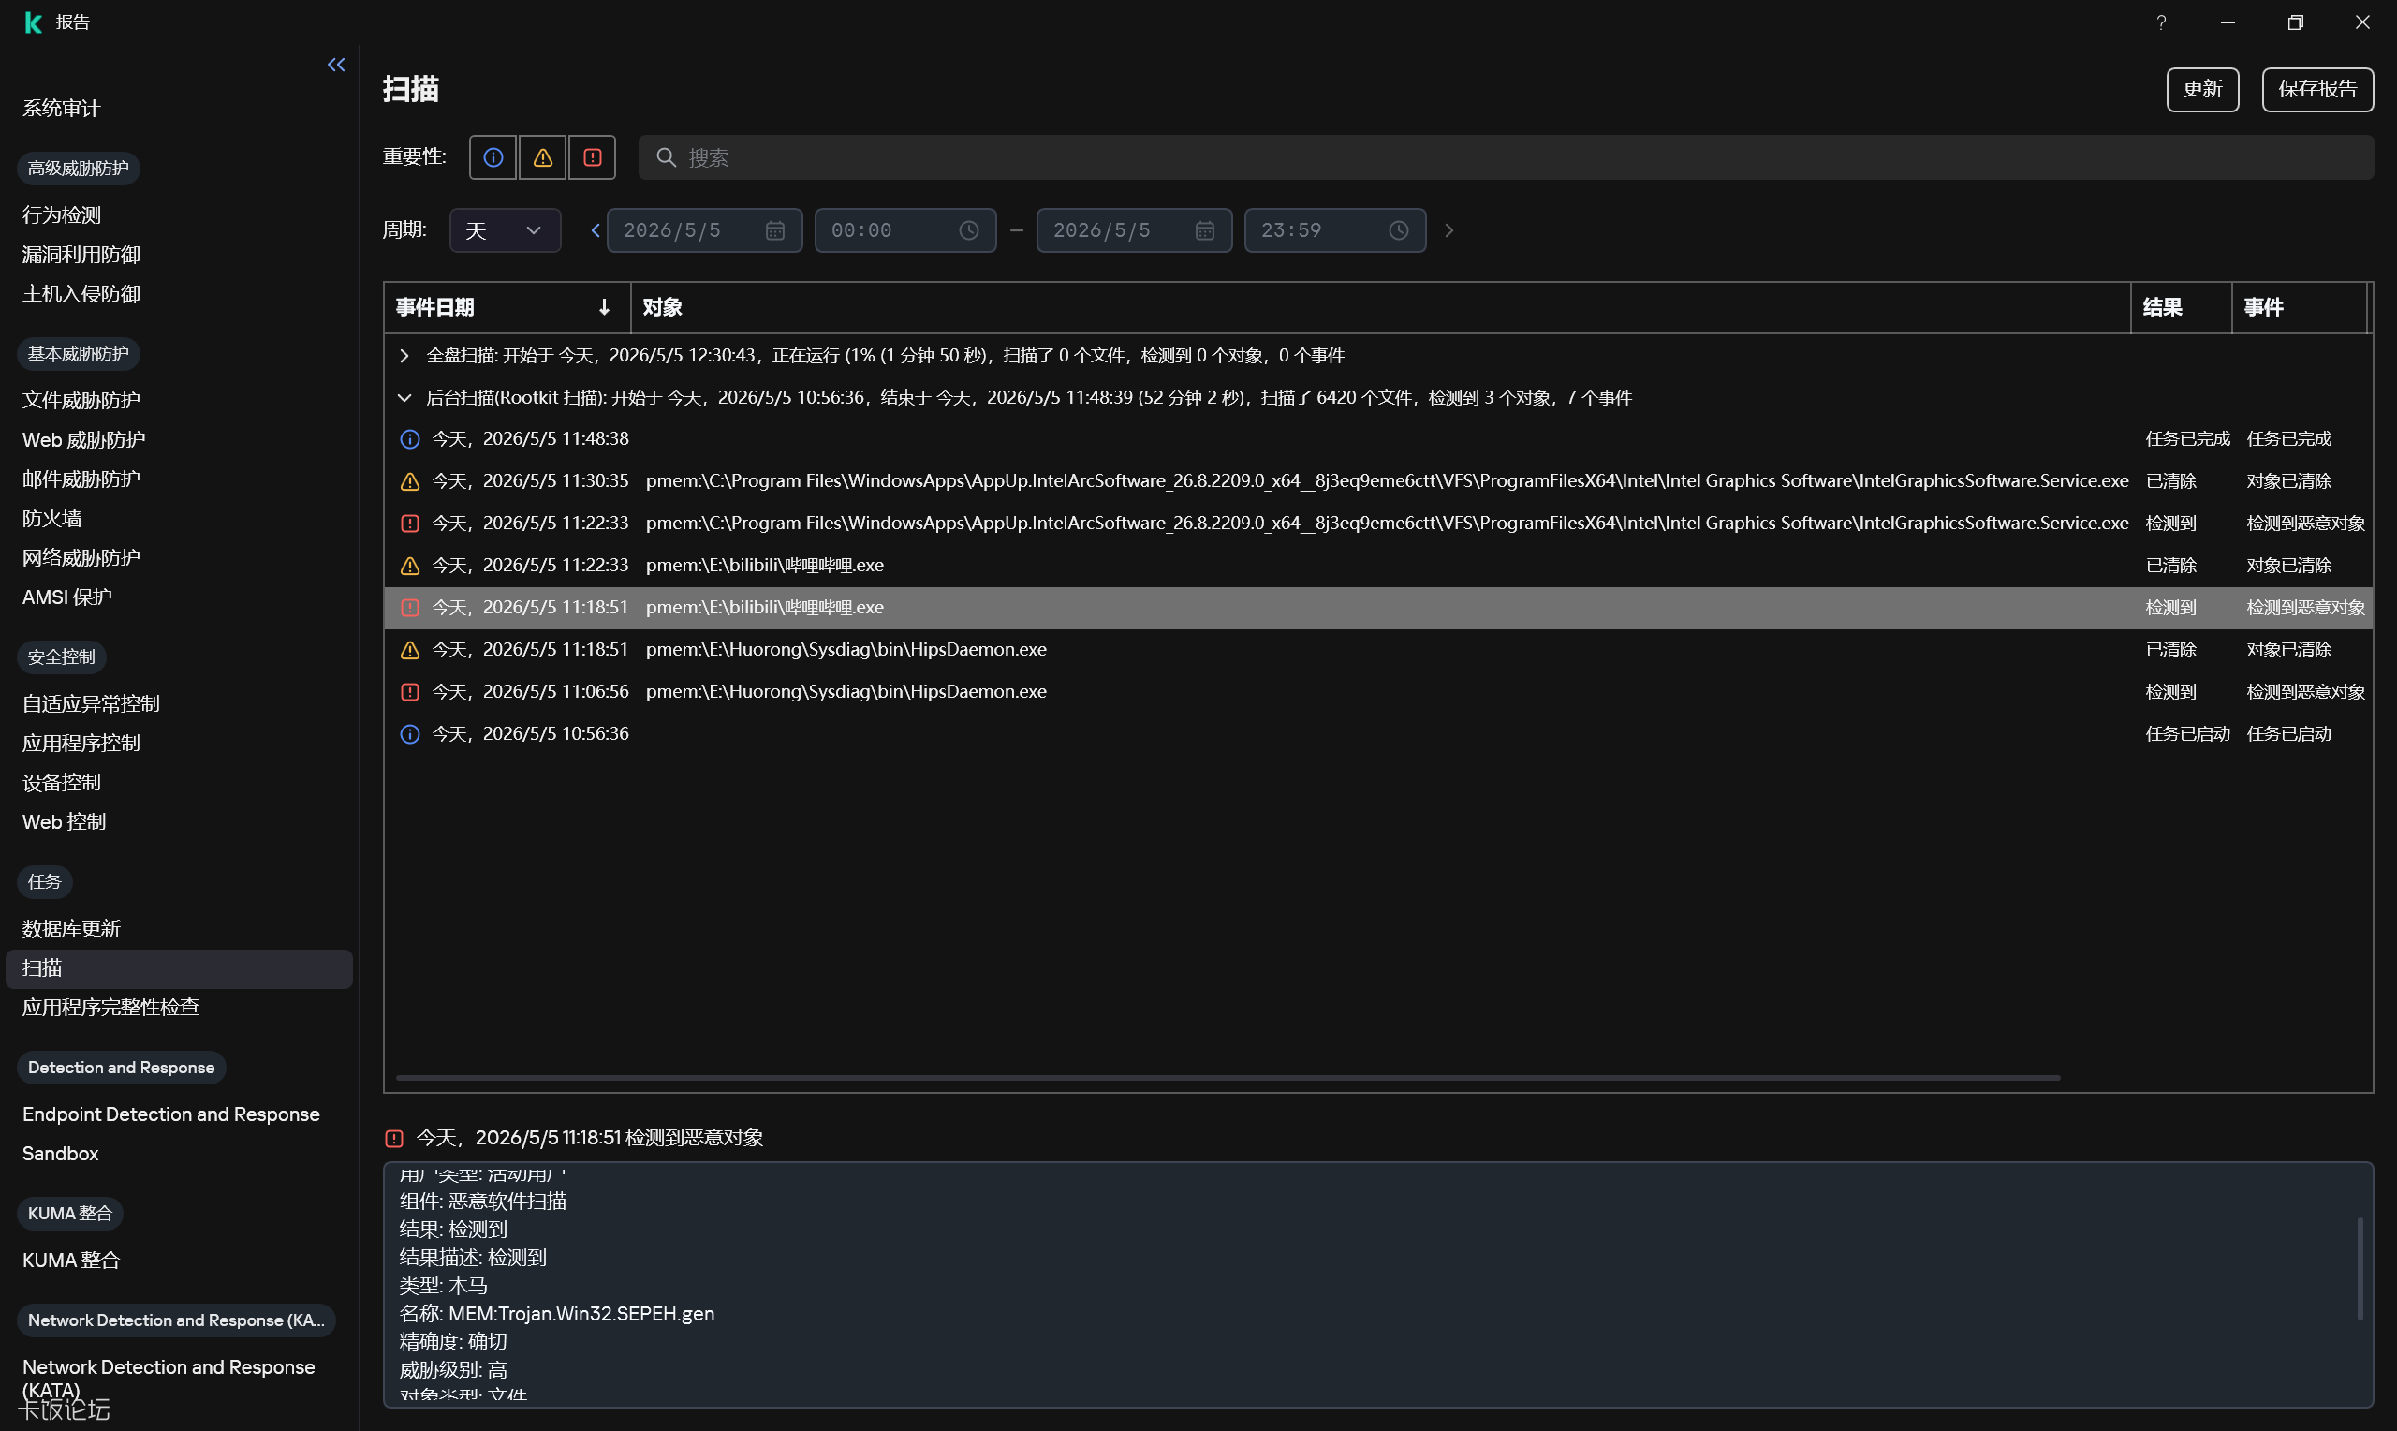This screenshot has width=2397, height=1431.
Task: Open the end date calendar icon
Action: tap(1205, 230)
